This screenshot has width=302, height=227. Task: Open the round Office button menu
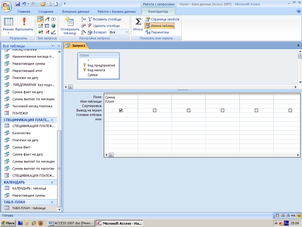click(6, 7)
